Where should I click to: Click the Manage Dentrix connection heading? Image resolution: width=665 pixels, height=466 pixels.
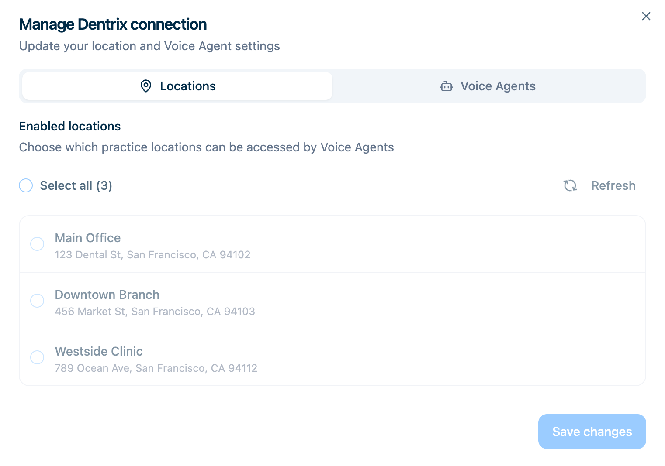click(113, 24)
